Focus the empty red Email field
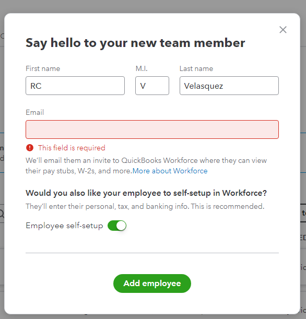 pyautogui.click(x=152, y=129)
